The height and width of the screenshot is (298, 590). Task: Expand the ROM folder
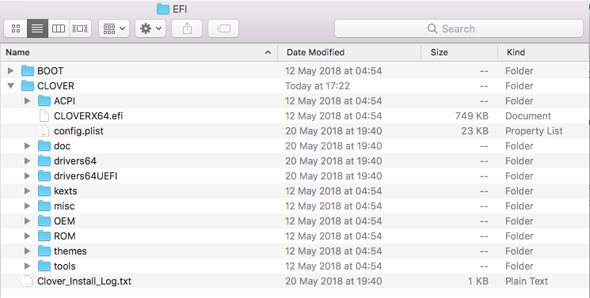pyautogui.click(x=28, y=236)
